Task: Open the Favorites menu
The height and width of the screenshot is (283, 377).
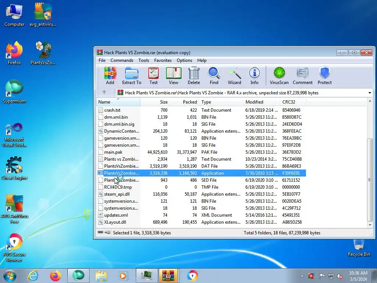Action: [x=163, y=60]
